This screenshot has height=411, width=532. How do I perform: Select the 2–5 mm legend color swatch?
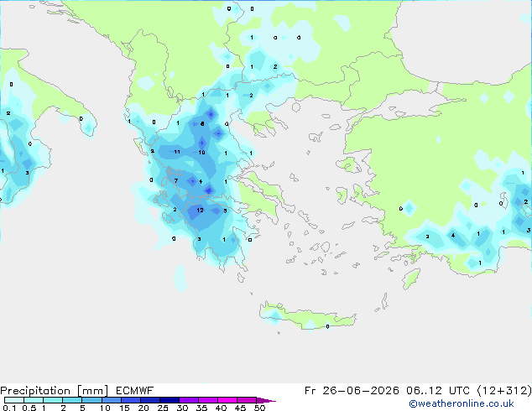72,400
